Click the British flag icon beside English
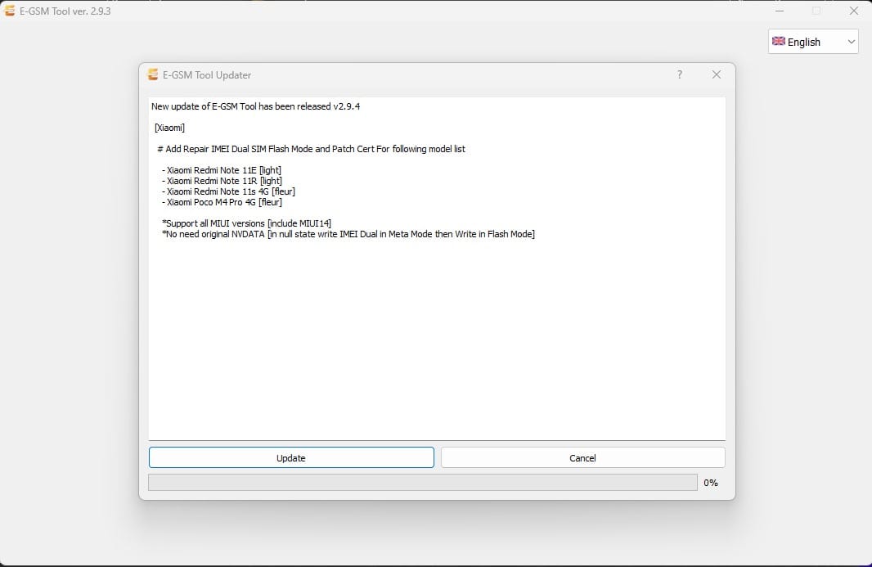 (x=778, y=41)
